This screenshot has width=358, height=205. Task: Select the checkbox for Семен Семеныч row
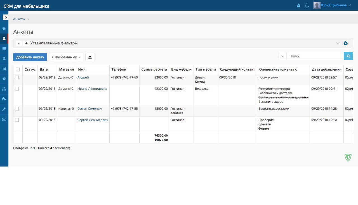click(x=17, y=109)
